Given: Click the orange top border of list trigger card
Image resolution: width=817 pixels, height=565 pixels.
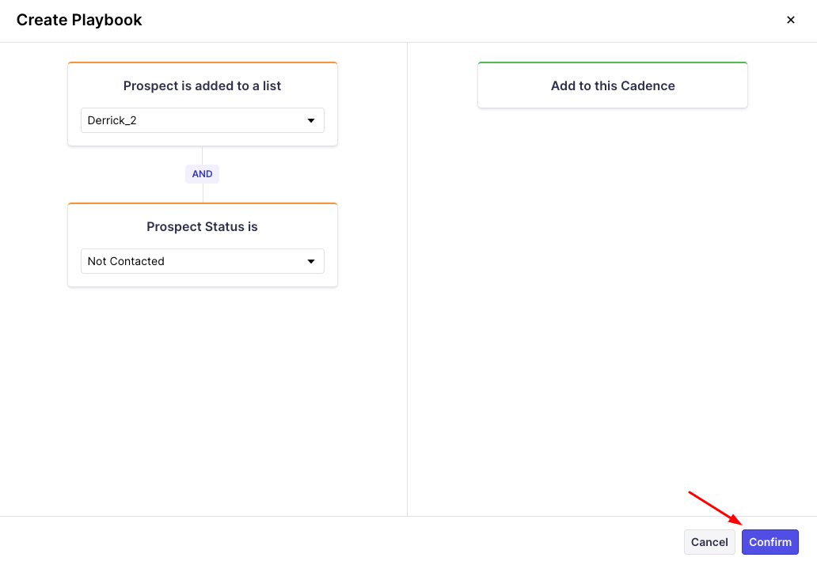Looking at the screenshot, I should (202, 63).
